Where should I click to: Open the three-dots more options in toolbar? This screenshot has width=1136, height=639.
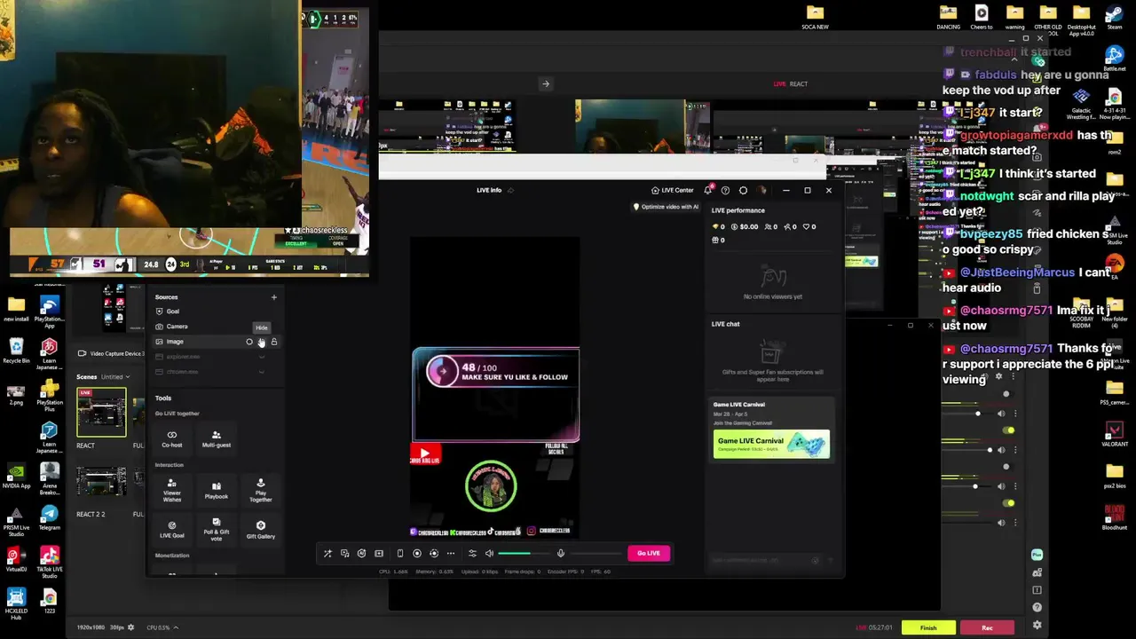[451, 554]
